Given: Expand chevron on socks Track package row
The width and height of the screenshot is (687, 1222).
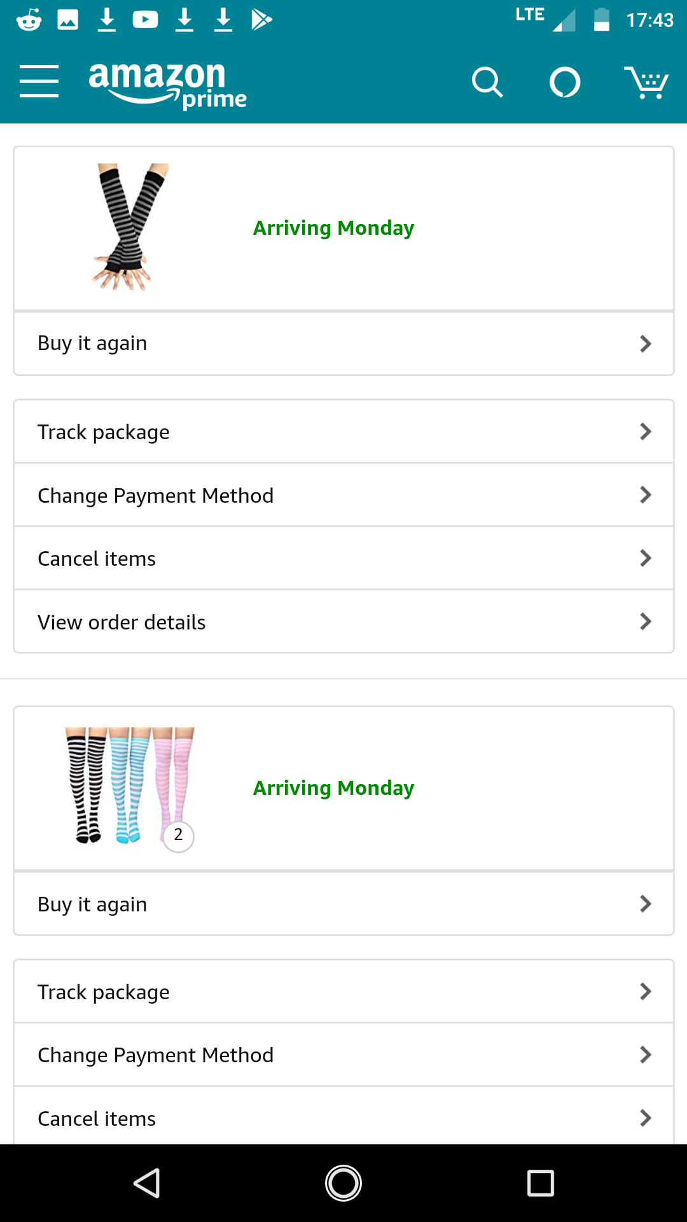Looking at the screenshot, I should (646, 992).
